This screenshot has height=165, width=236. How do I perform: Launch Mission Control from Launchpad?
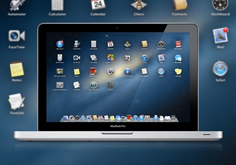tap(60, 71)
